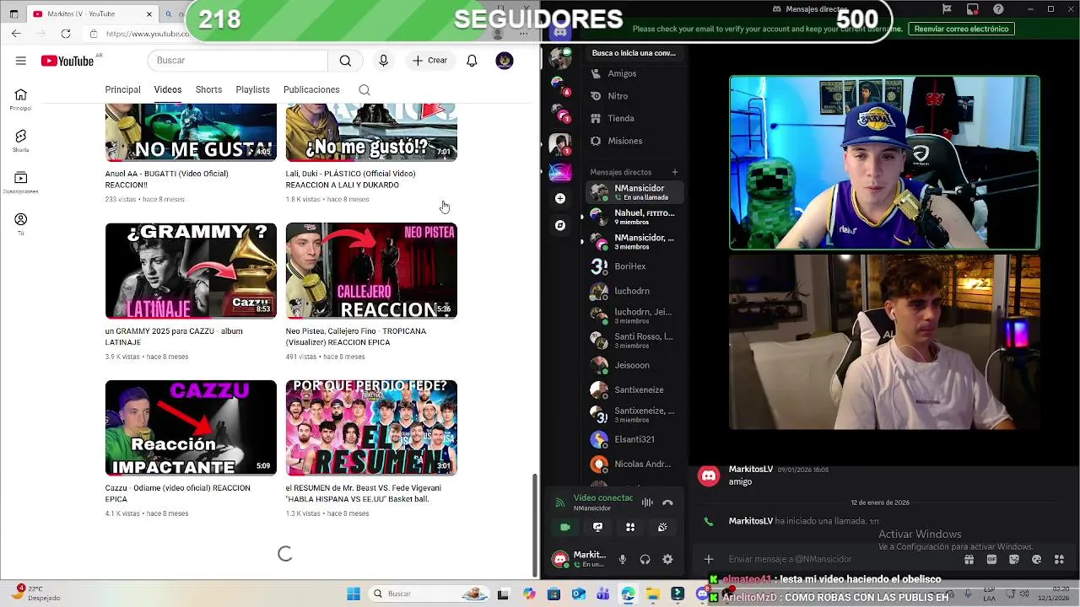Open the Discord soundboard
This screenshot has width=1080, height=607.
pos(662,527)
